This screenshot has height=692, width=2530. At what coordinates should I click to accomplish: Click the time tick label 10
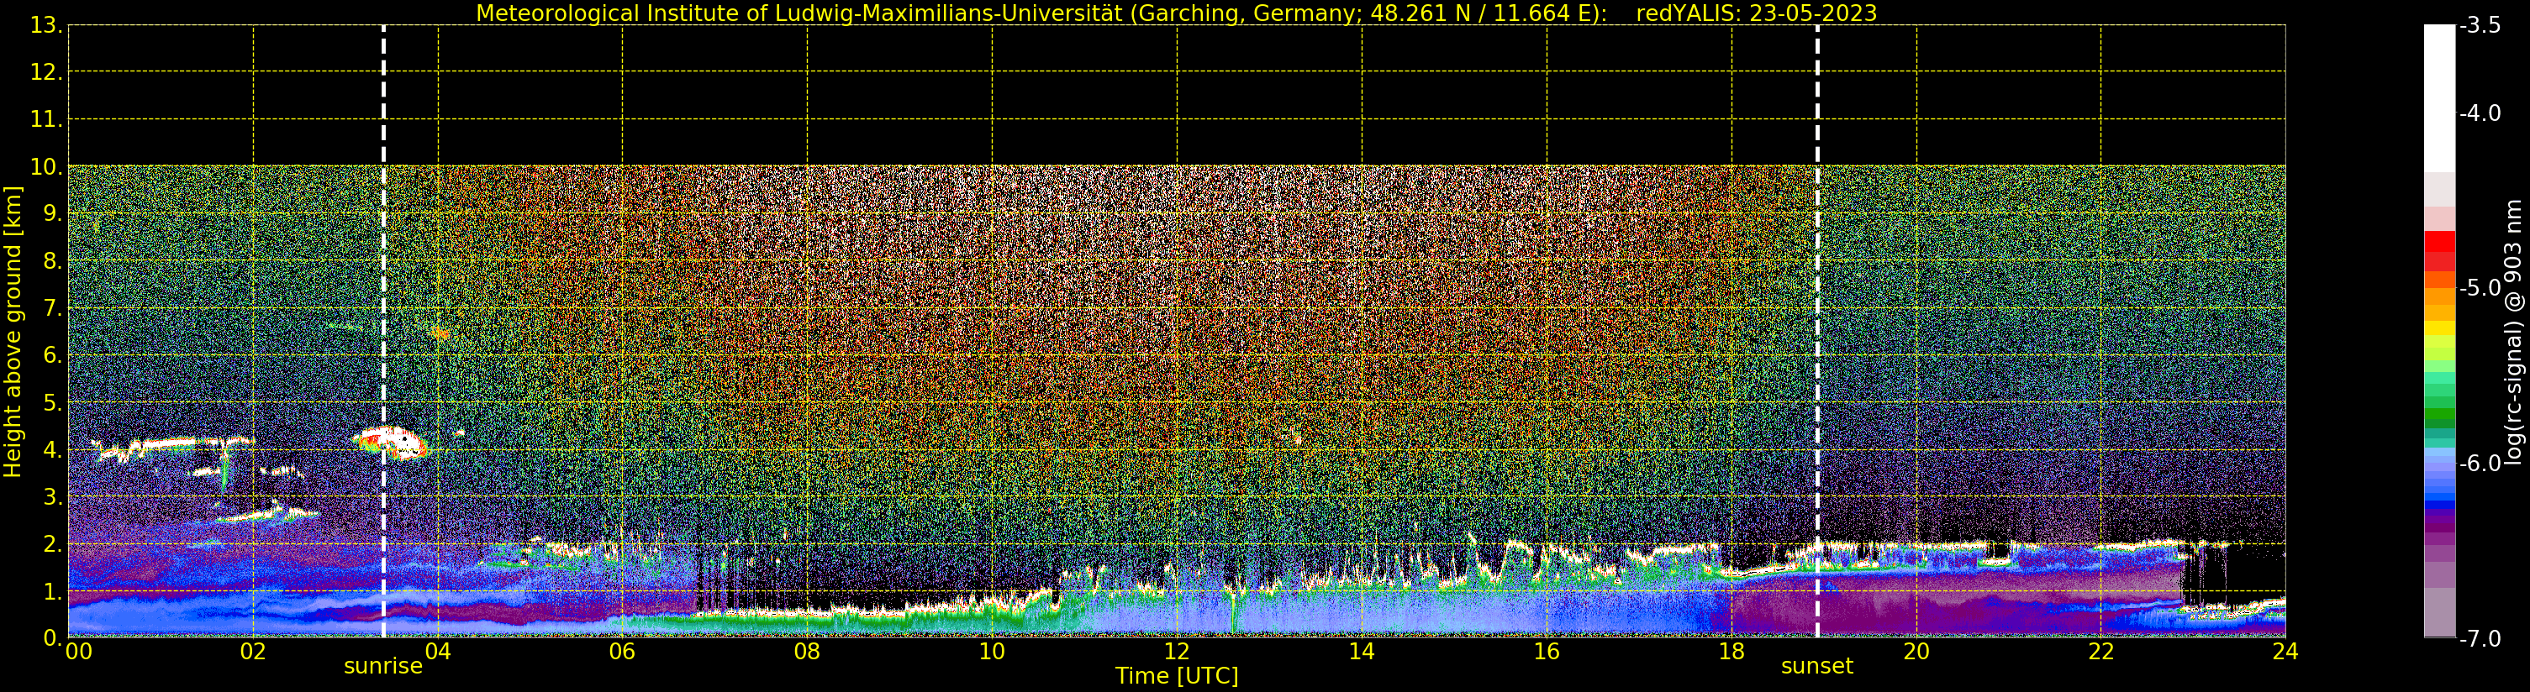point(992,652)
